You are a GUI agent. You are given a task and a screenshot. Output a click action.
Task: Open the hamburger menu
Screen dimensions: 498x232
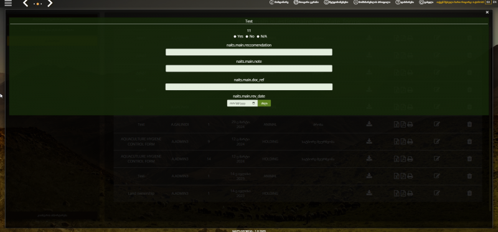8,3
